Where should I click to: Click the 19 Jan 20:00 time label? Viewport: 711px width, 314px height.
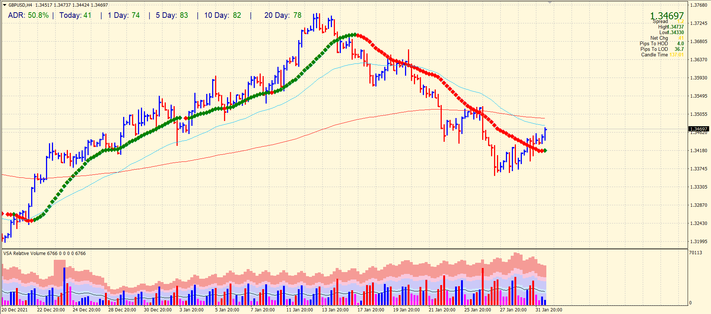[406, 310]
